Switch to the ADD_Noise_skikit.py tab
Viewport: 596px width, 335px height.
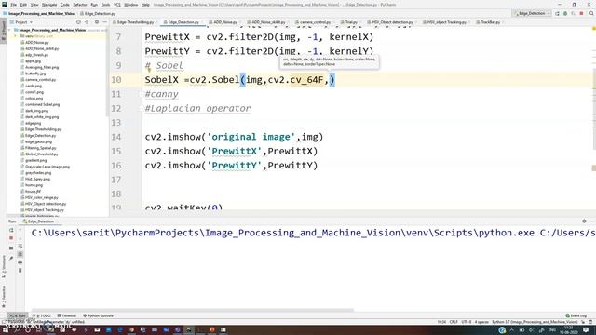(x=267, y=22)
